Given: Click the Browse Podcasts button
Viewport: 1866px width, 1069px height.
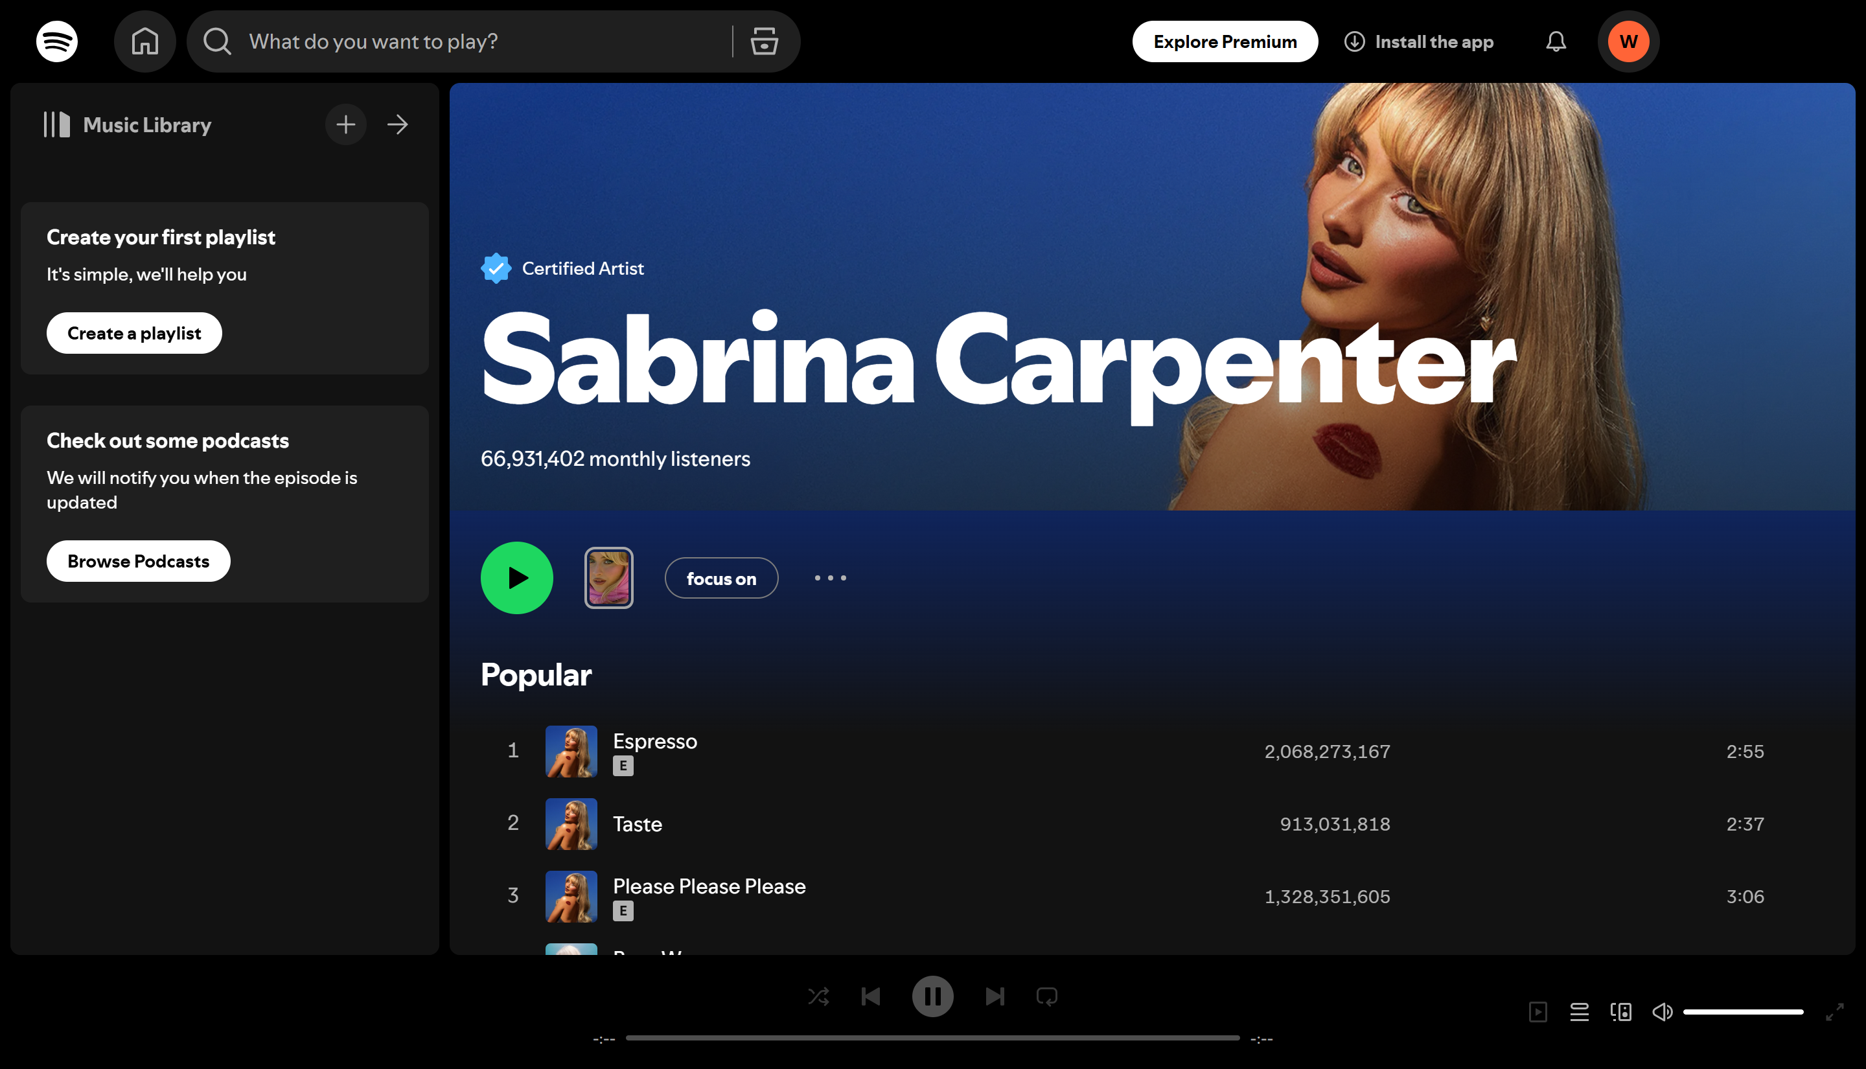Looking at the screenshot, I should point(138,561).
